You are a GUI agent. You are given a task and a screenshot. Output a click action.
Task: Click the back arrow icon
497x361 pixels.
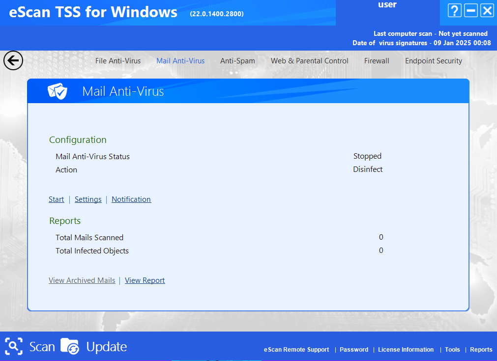pyautogui.click(x=13, y=60)
